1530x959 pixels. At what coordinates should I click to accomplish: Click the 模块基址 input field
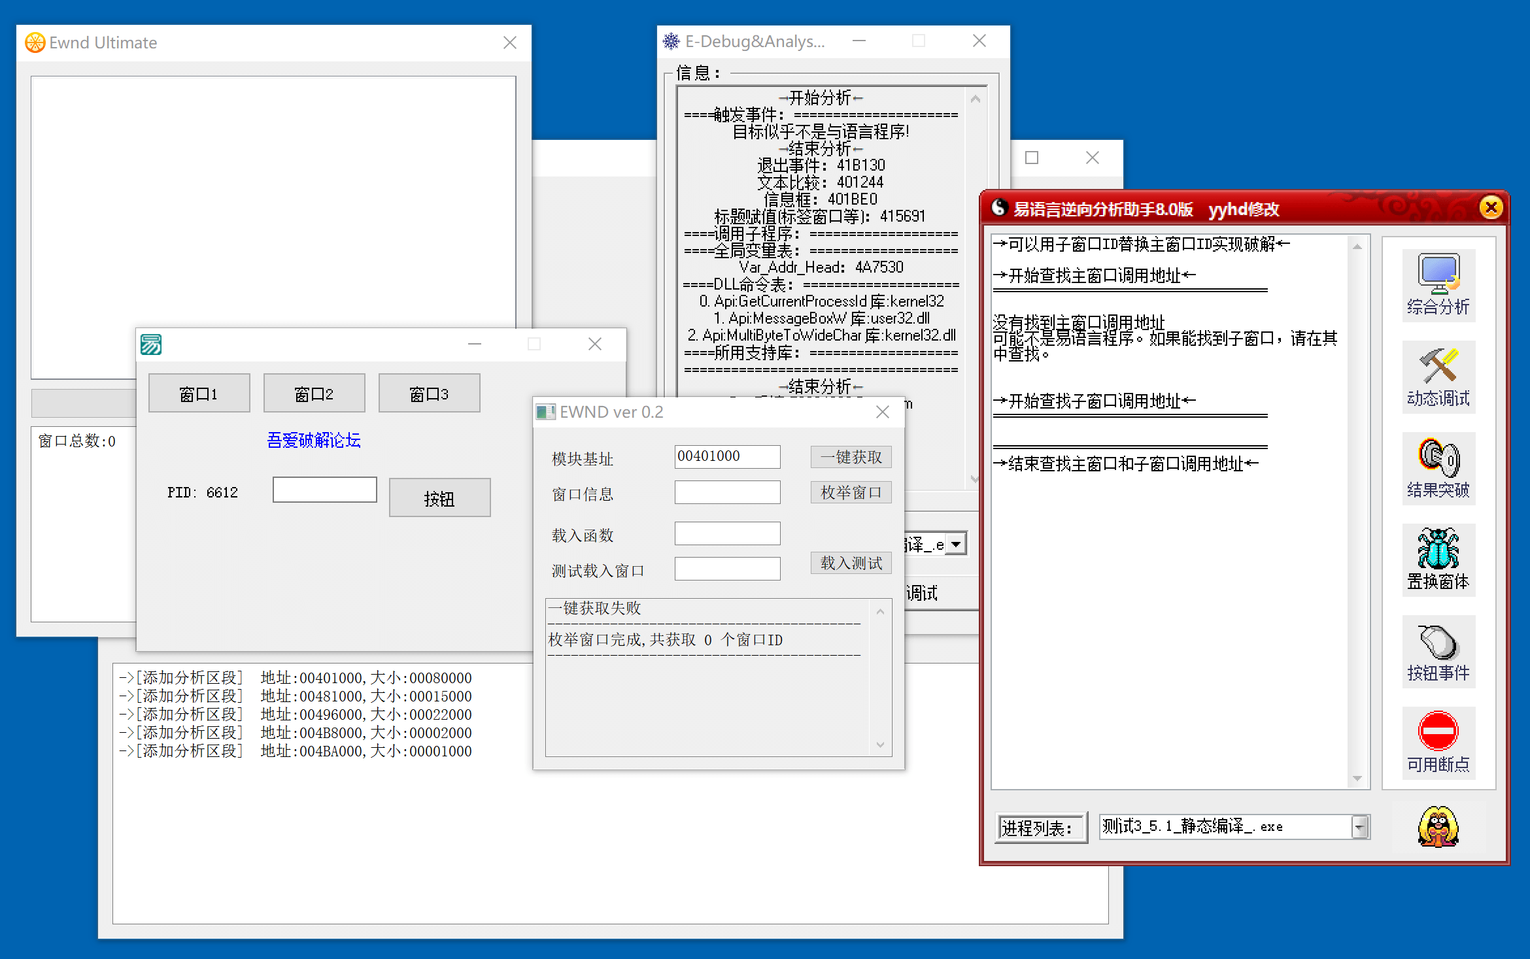click(x=726, y=456)
